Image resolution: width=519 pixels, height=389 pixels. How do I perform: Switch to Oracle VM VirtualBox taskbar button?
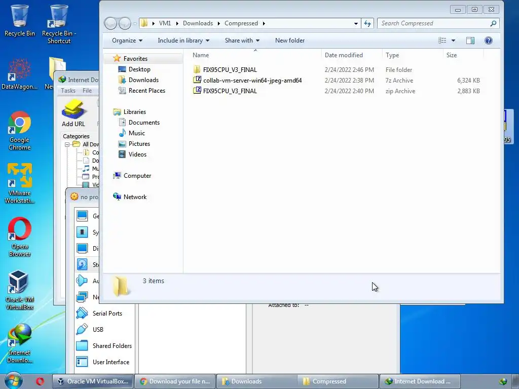93,381
